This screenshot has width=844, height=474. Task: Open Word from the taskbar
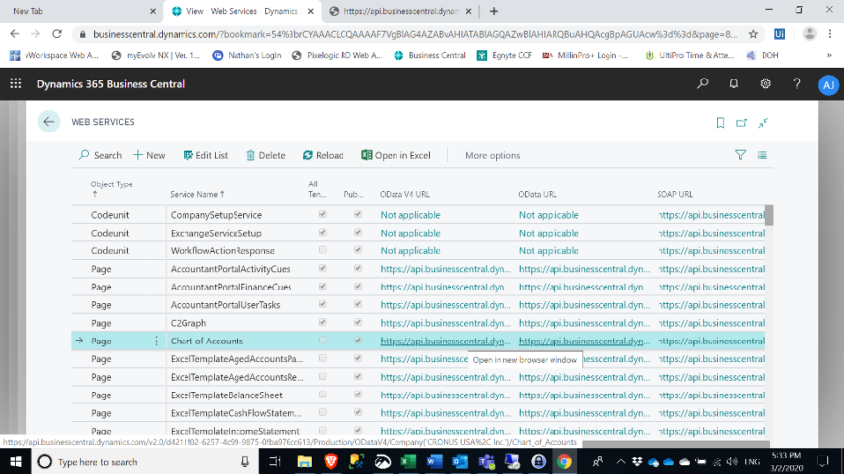(x=434, y=461)
